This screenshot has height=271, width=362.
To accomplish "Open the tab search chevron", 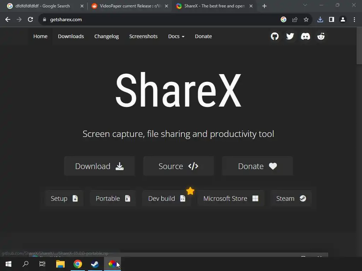I will coord(305,5).
